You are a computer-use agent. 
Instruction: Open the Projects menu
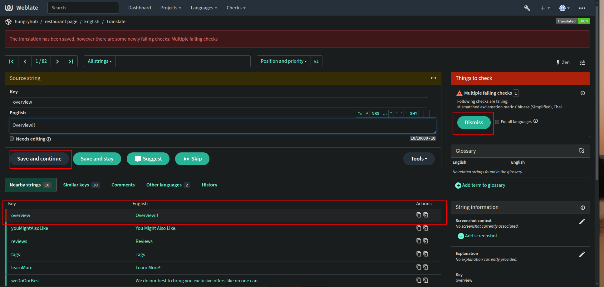(x=170, y=8)
